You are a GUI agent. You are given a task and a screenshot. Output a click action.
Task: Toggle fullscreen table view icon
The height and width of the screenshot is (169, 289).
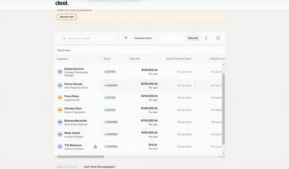click(x=218, y=38)
